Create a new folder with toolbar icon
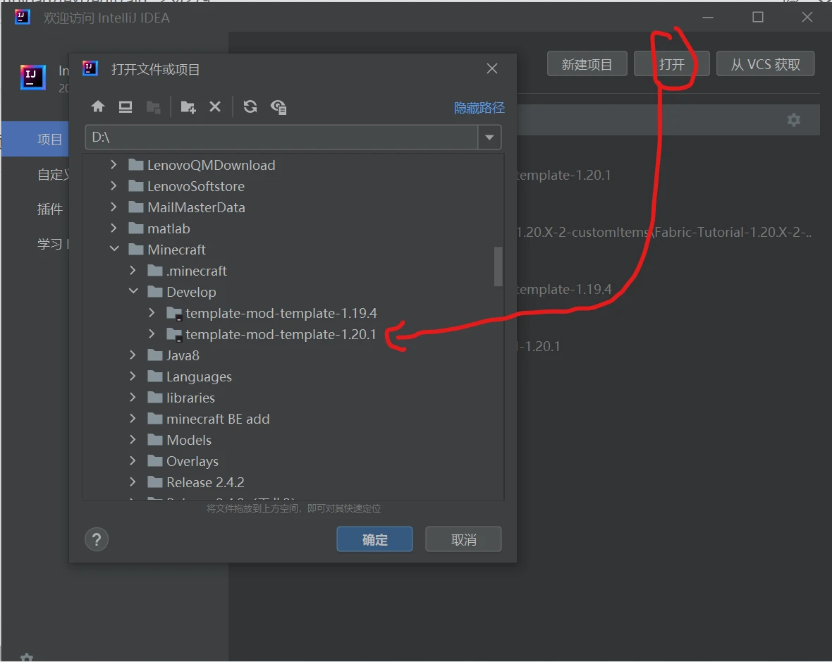This screenshot has height=662, width=832. [x=188, y=107]
